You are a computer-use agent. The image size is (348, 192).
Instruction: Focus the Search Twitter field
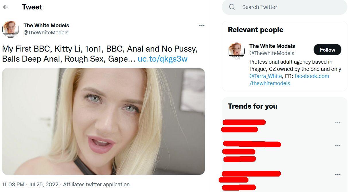(x=287, y=7)
